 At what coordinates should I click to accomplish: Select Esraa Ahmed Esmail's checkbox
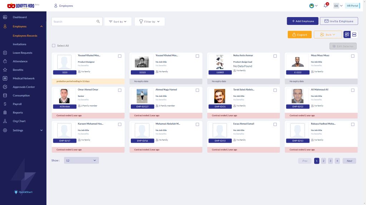pos(275,124)
